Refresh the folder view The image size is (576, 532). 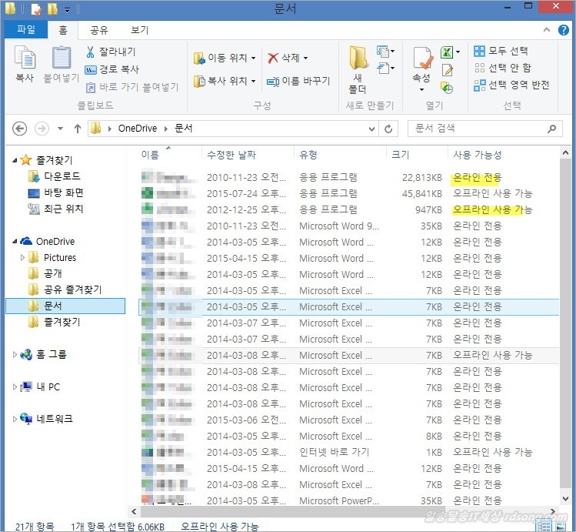pos(388,129)
